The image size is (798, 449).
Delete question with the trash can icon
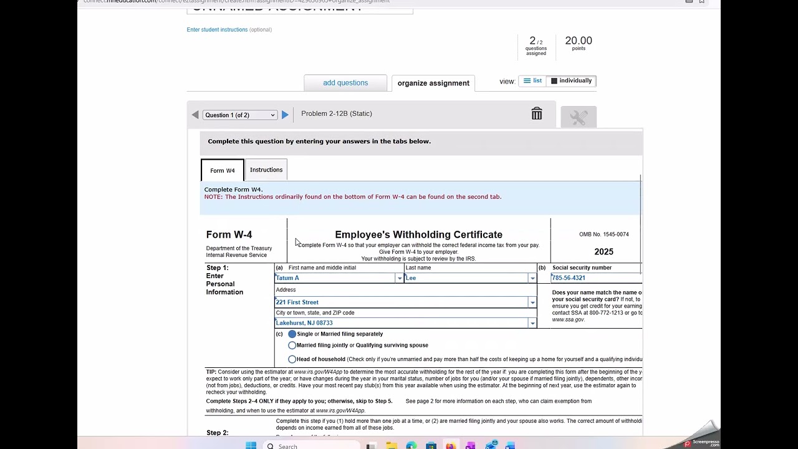(537, 113)
